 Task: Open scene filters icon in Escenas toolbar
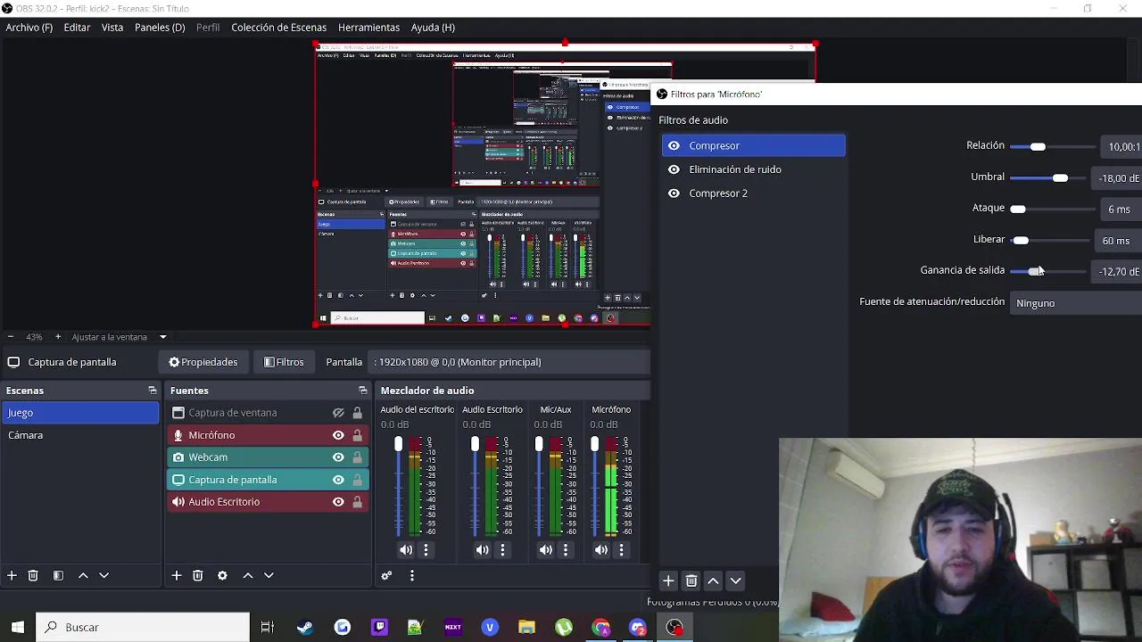click(58, 576)
